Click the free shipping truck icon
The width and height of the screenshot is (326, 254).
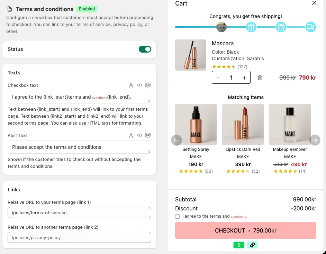(x=311, y=27)
